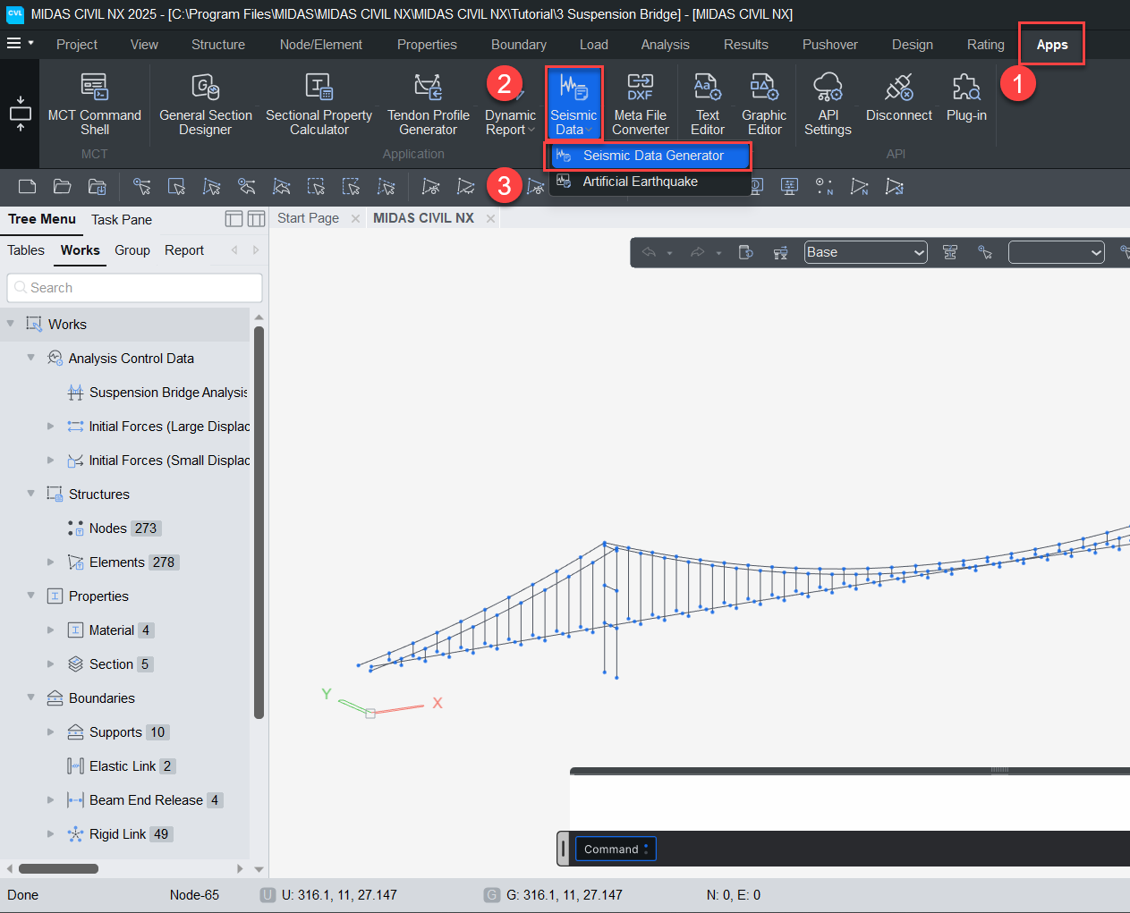
Task: Expand the Rigid Link node
Action: 51,834
